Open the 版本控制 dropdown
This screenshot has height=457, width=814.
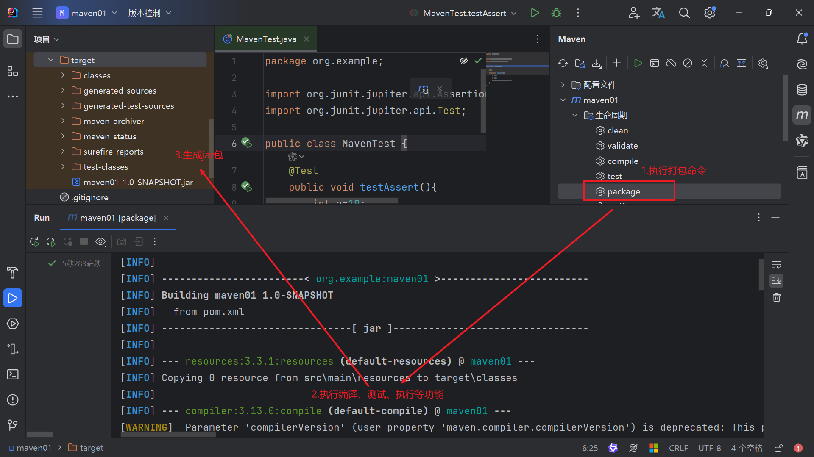pos(150,13)
